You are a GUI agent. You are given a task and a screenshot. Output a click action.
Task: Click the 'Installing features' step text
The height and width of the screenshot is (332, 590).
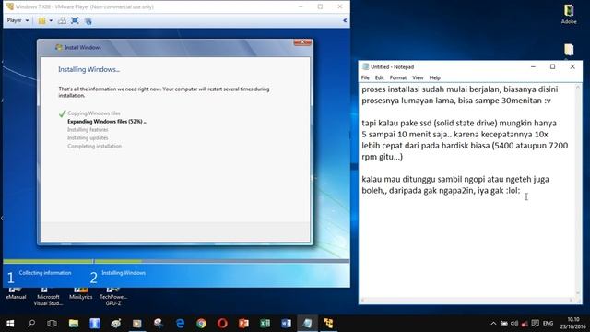coord(88,129)
